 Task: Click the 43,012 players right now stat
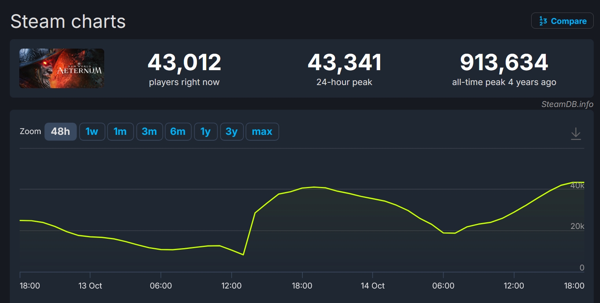tap(184, 63)
